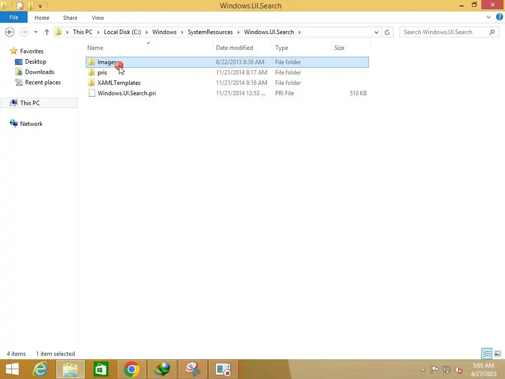Expand the ribbon with chevron
505x379 pixels.
click(489, 17)
